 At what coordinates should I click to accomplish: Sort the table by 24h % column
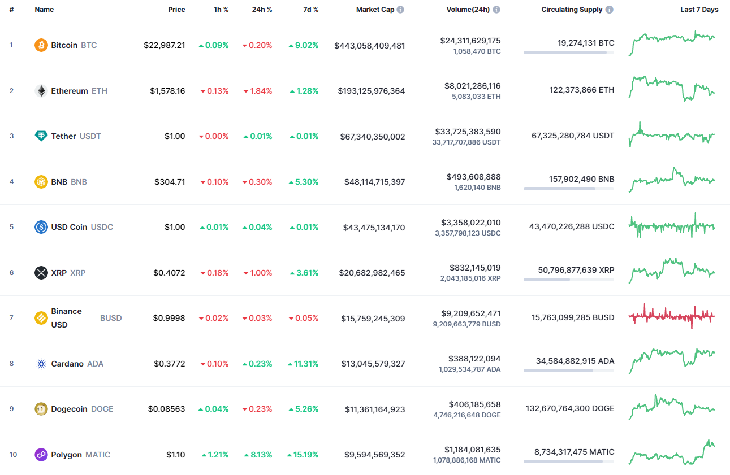click(261, 9)
